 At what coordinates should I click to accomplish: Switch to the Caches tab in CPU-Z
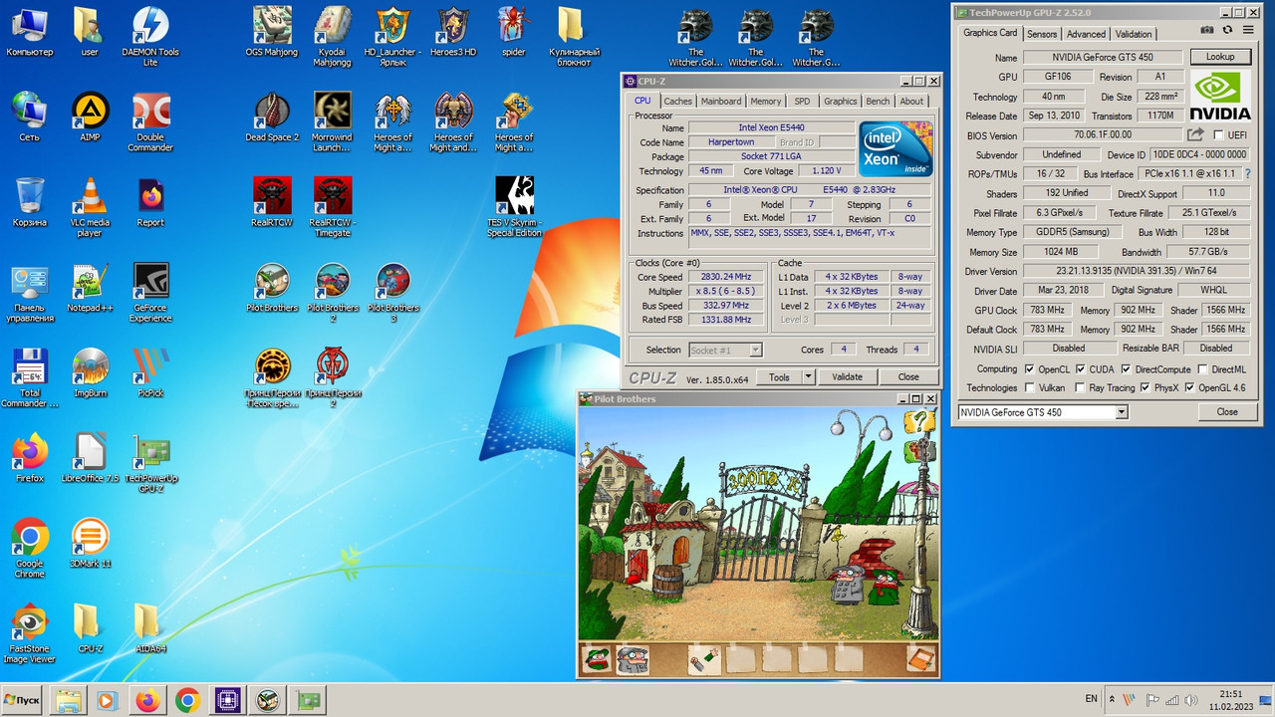click(x=677, y=101)
